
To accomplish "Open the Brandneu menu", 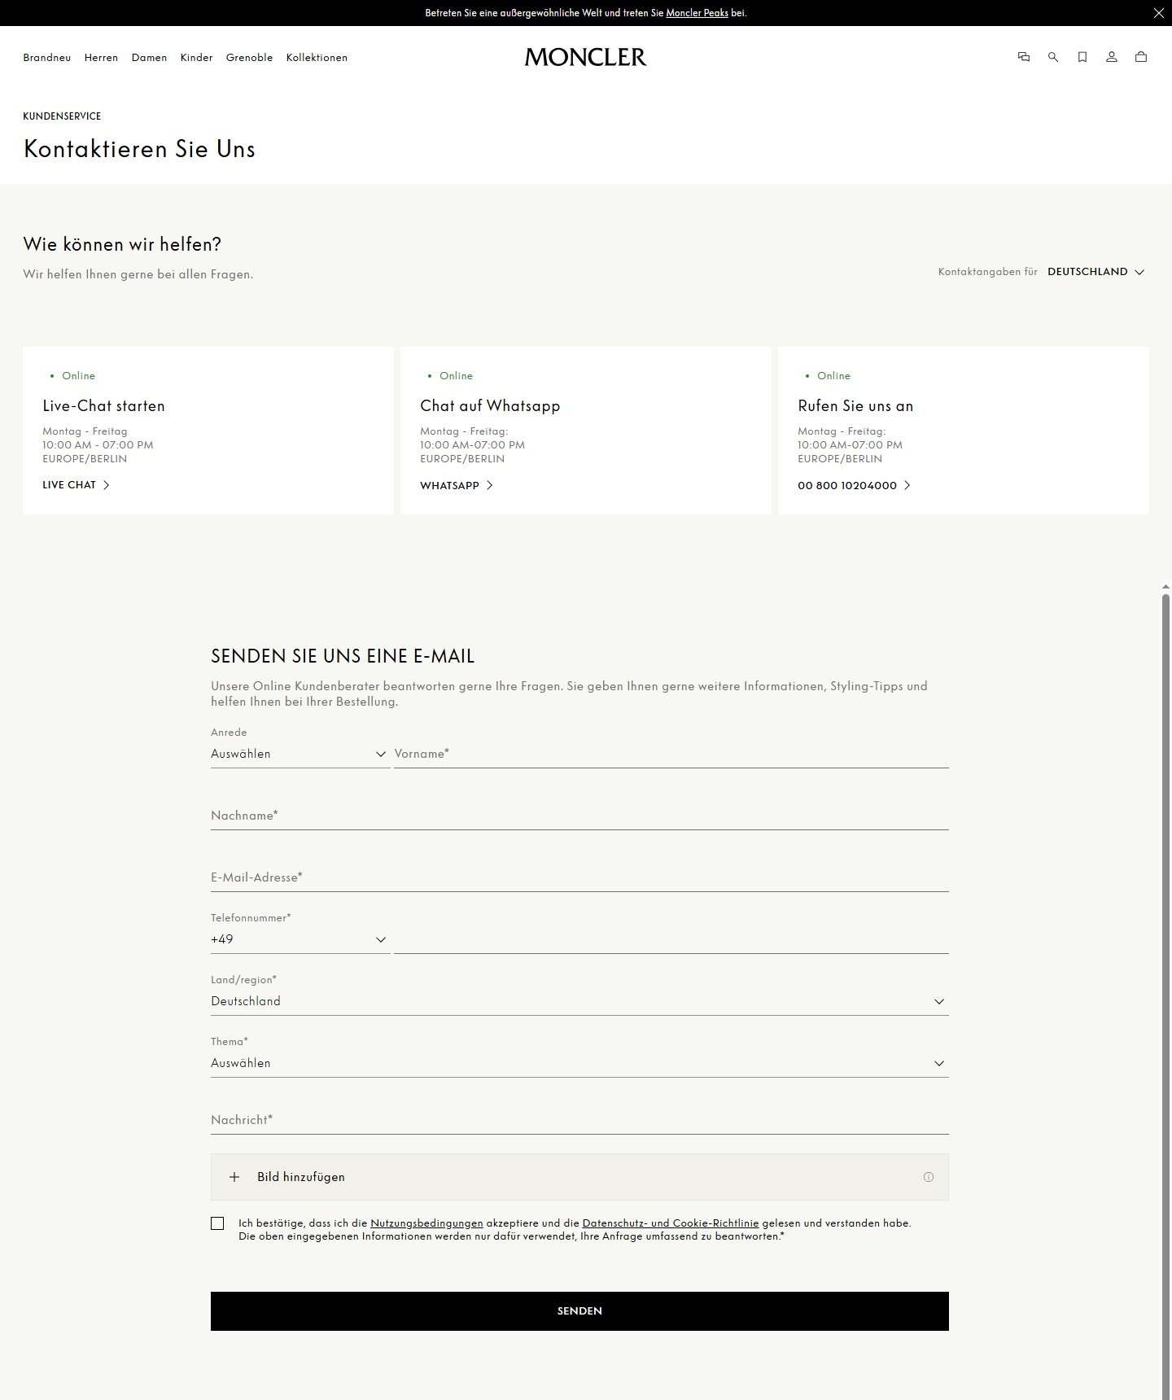I will tap(47, 58).
